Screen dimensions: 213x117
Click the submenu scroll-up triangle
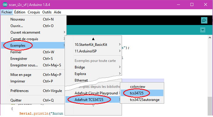click(93, 39)
